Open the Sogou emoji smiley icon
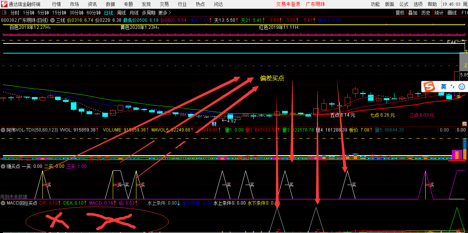468x233 pixels. 462,87
